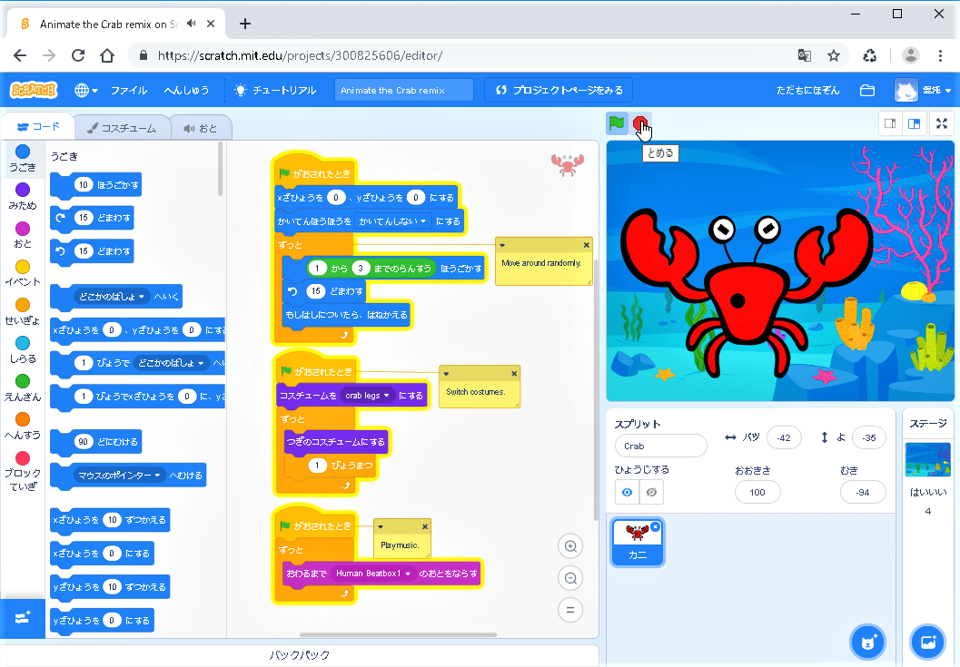Click the direction field -94
Image resolution: width=960 pixels, height=667 pixels.
point(863,492)
